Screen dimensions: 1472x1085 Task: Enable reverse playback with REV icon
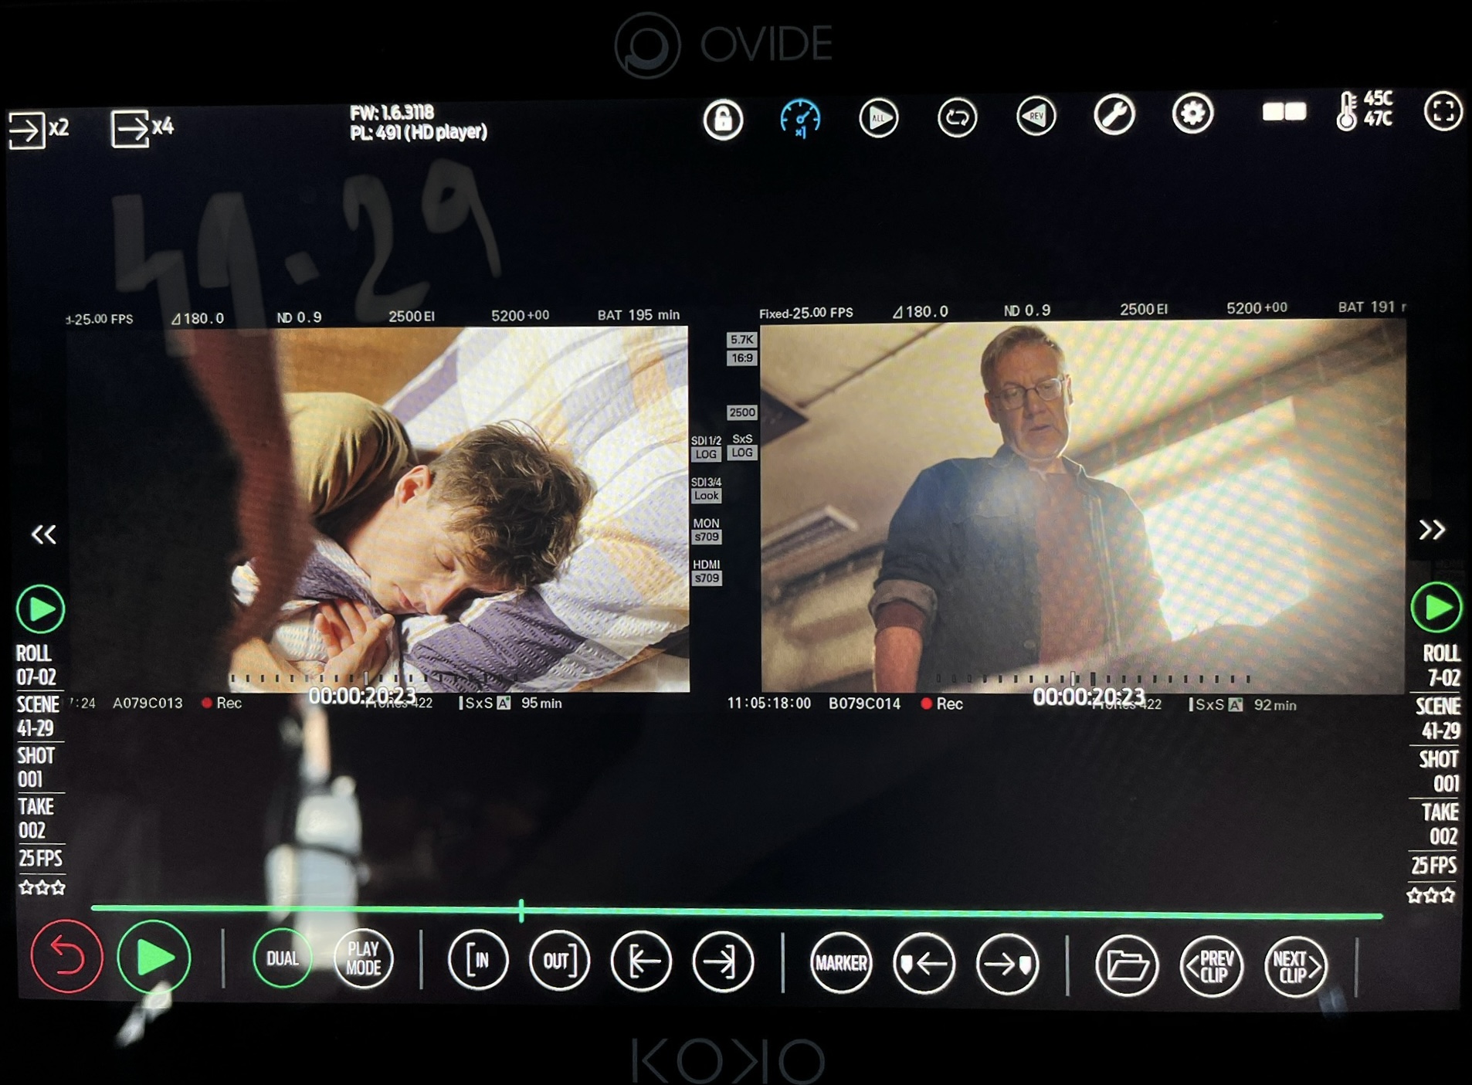[1036, 117]
